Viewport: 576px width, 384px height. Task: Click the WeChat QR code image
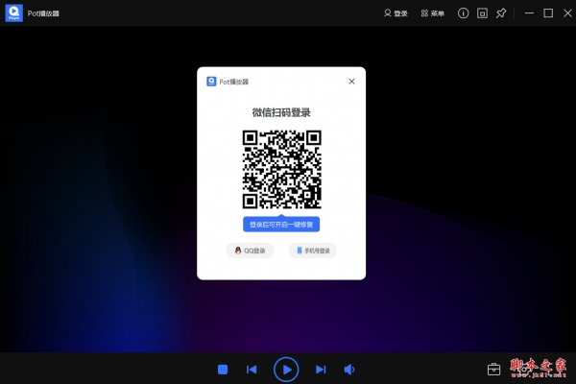(x=281, y=169)
